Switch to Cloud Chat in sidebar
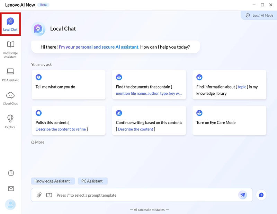The width and height of the screenshot is (277, 214). (x=10, y=98)
